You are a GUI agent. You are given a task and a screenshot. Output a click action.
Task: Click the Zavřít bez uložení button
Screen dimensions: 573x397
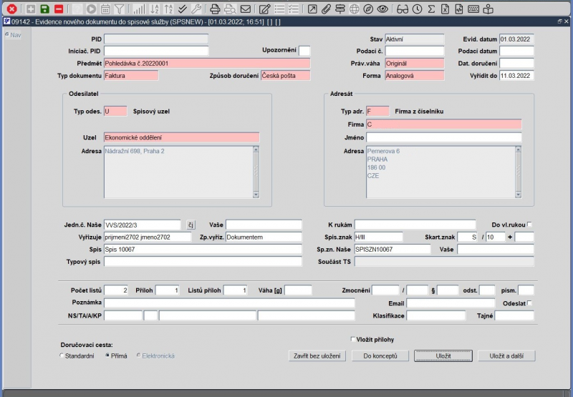[319, 356]
